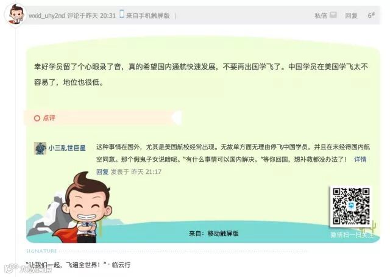Click 来自手机触屏版 link

tap(147, 16)
